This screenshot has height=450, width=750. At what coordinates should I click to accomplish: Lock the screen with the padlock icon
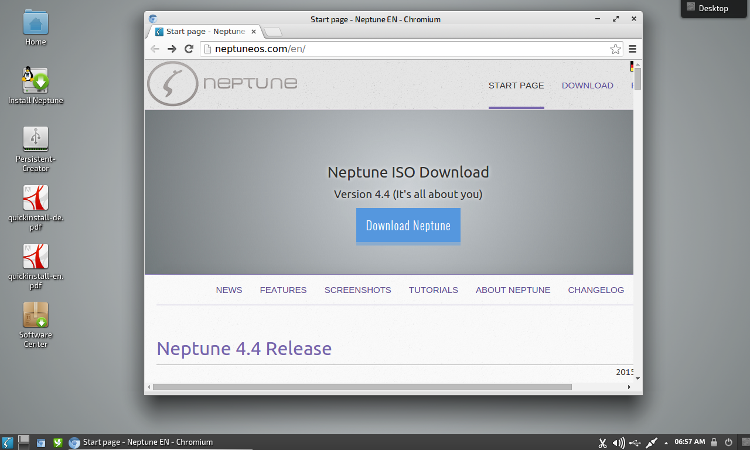[714, 442]
